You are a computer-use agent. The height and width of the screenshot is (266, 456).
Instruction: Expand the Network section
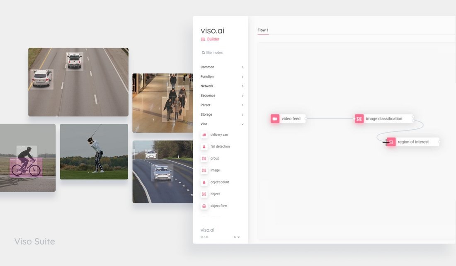coord(206,86)
